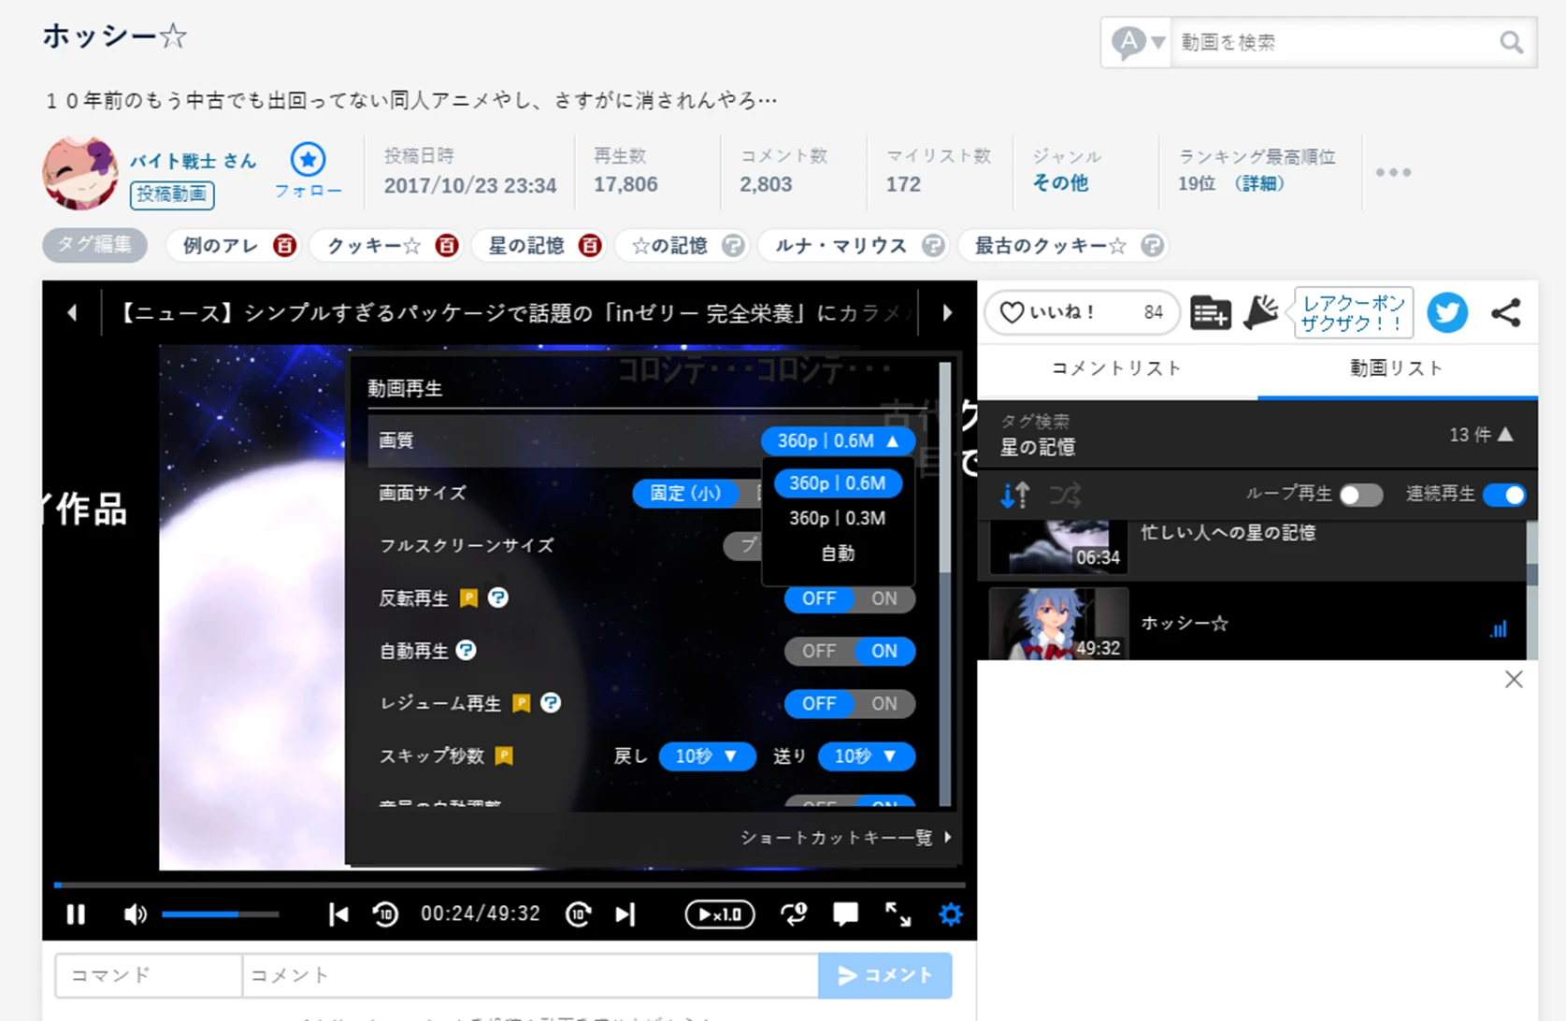Open the 投稿動画 button
Image resolution: width=1566 pixels, height=1021 pixels.
172,194
